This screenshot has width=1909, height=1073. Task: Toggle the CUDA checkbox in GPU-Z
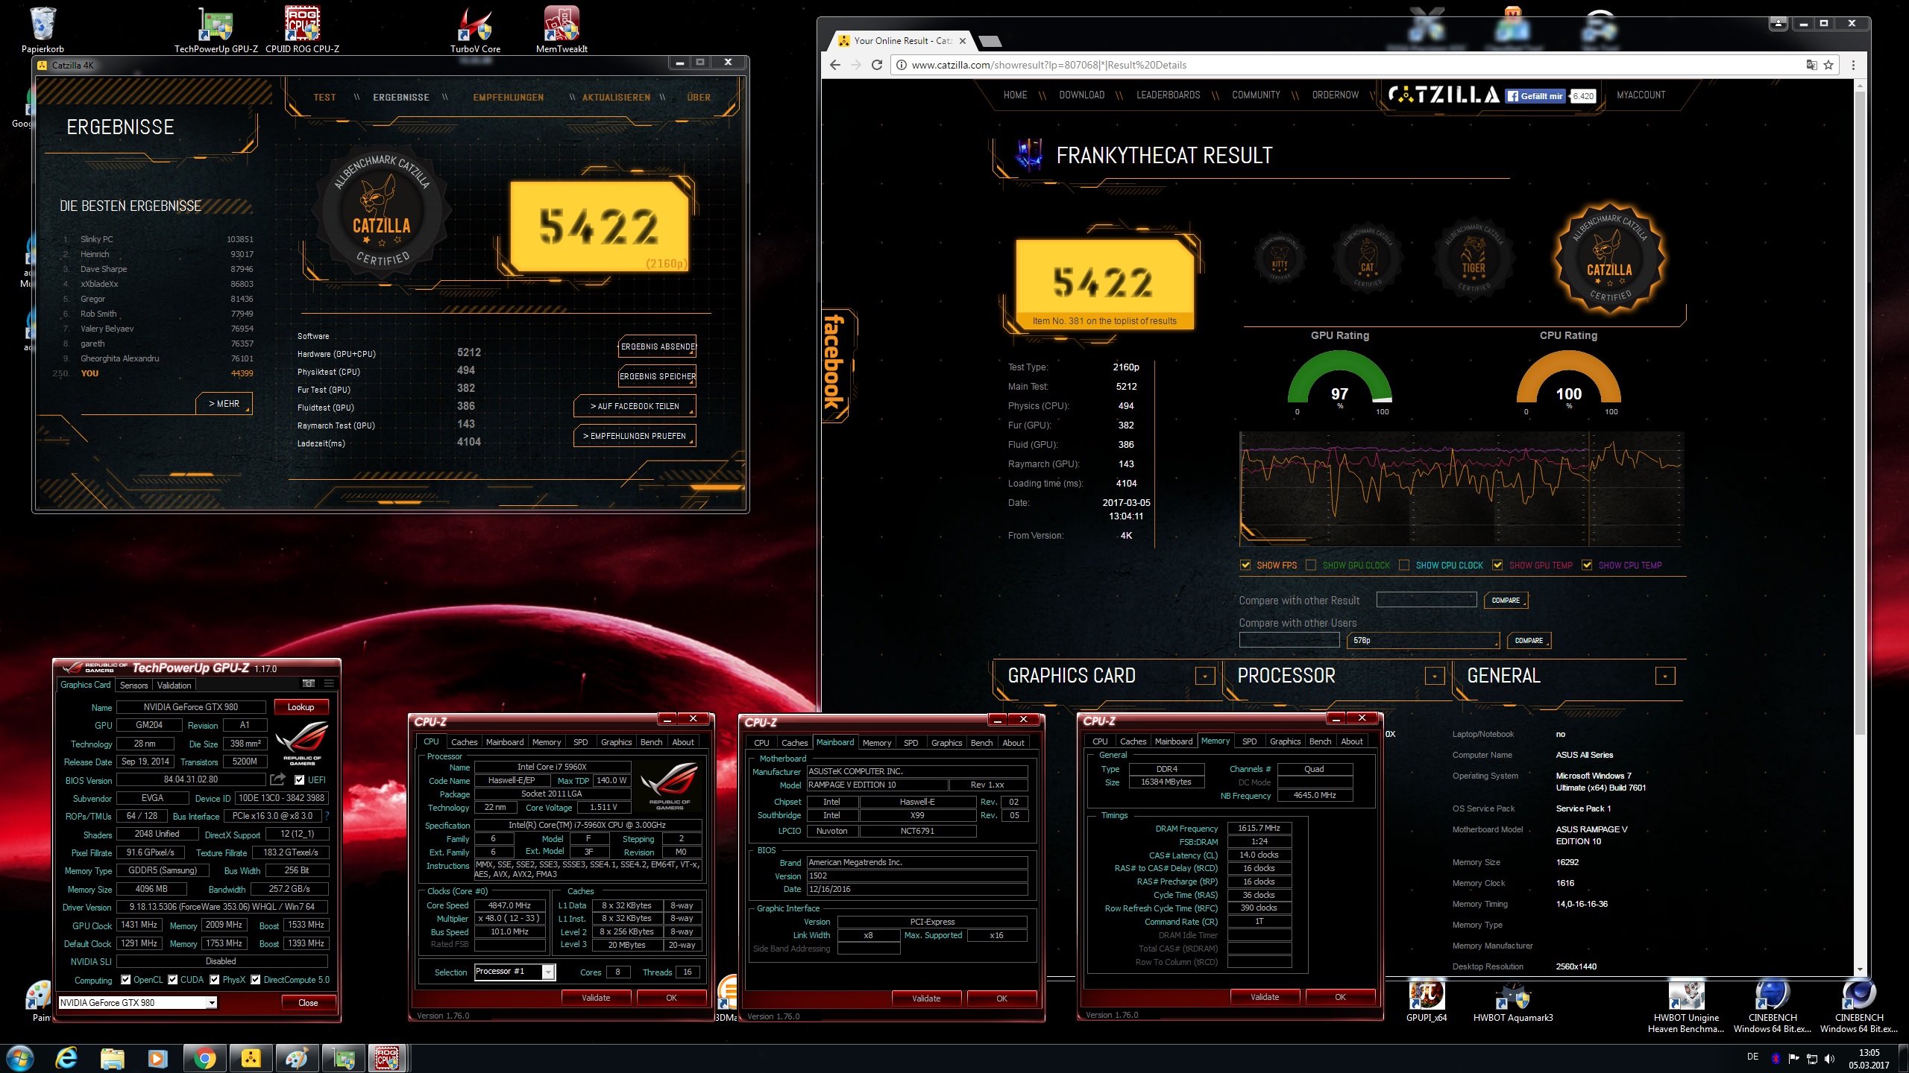pyautogui.click(x=172, y=980)
